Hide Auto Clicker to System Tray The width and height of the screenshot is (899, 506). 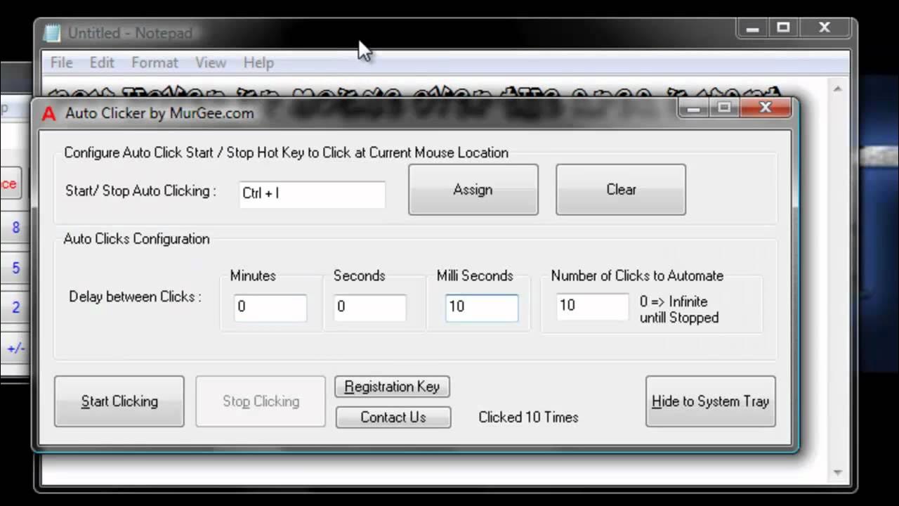[x=710, y=401]
